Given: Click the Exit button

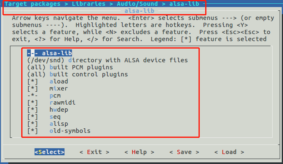Looking at the screenshot, I should coord(94,152).
